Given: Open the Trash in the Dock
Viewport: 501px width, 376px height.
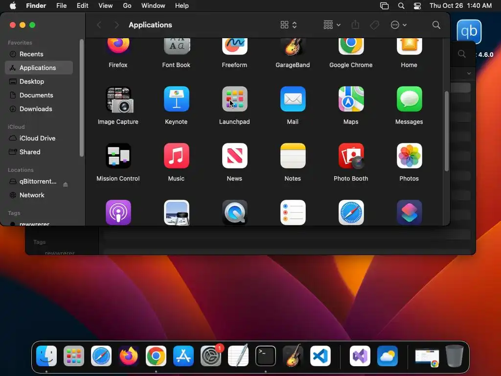Looking at the screenshot, I should [455, 356].
